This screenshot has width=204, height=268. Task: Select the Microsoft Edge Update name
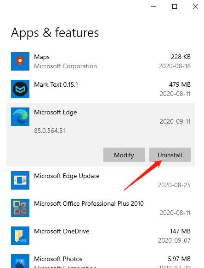[x=67, y=176]
